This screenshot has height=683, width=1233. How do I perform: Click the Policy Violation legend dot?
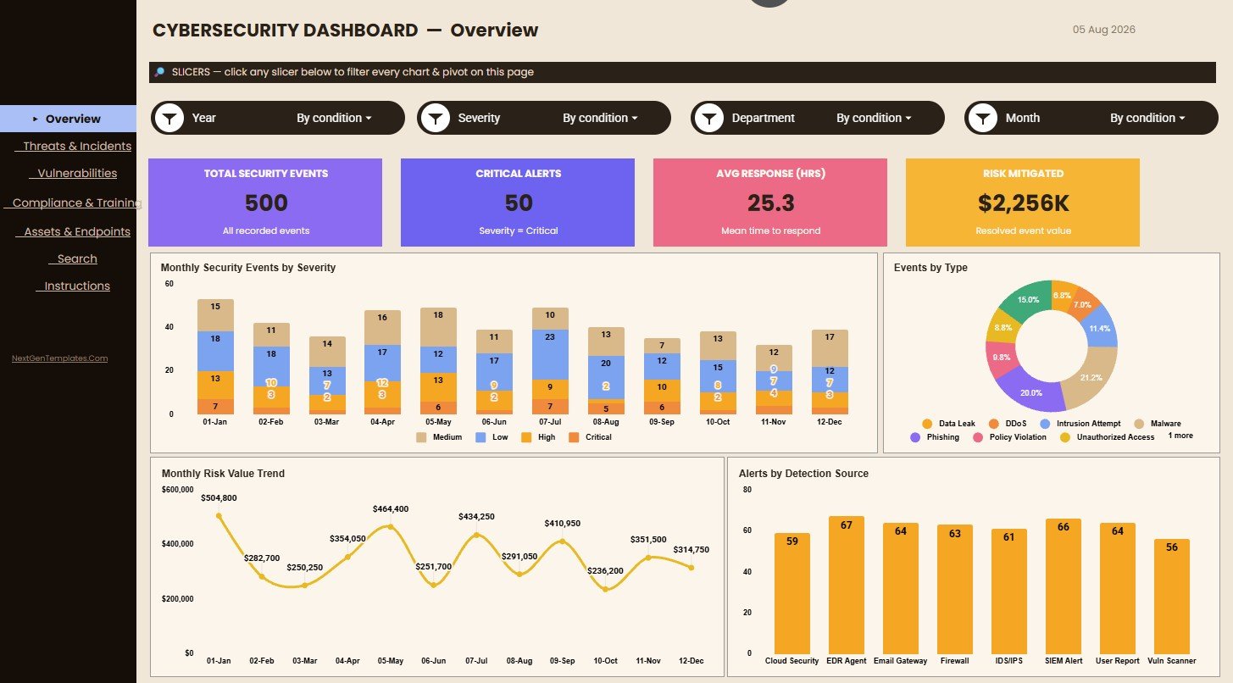pyautogui.click(x=978, y=437)
